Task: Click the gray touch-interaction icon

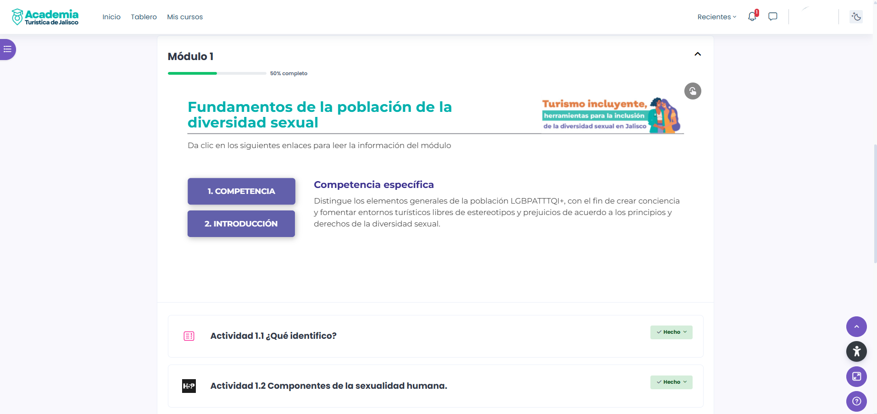Action: [693, 91]
